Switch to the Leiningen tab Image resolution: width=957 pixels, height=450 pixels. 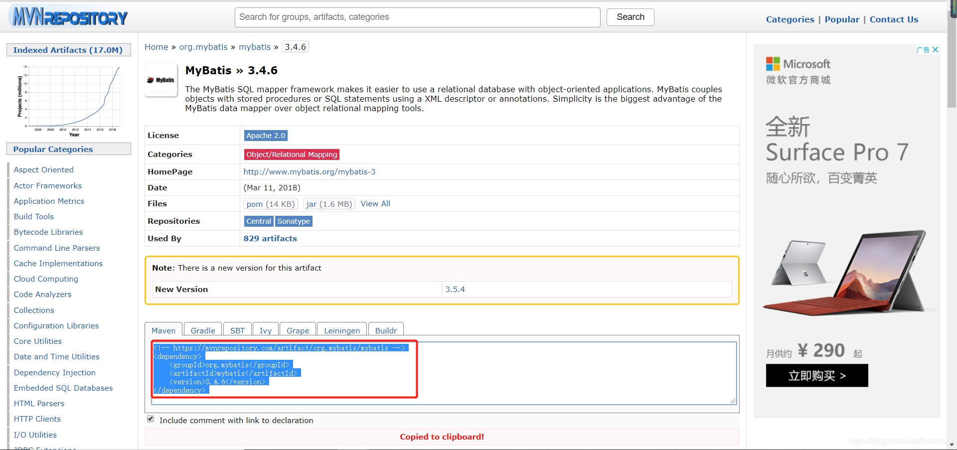[x=342, y=330]
